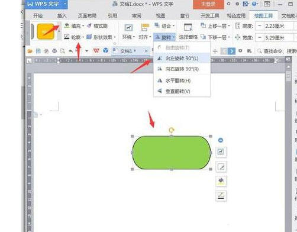Image resolution: width=297 pixels, height=232 pixels.
Task: Open the 引用 ribbon tab
Action: (112, 16)
